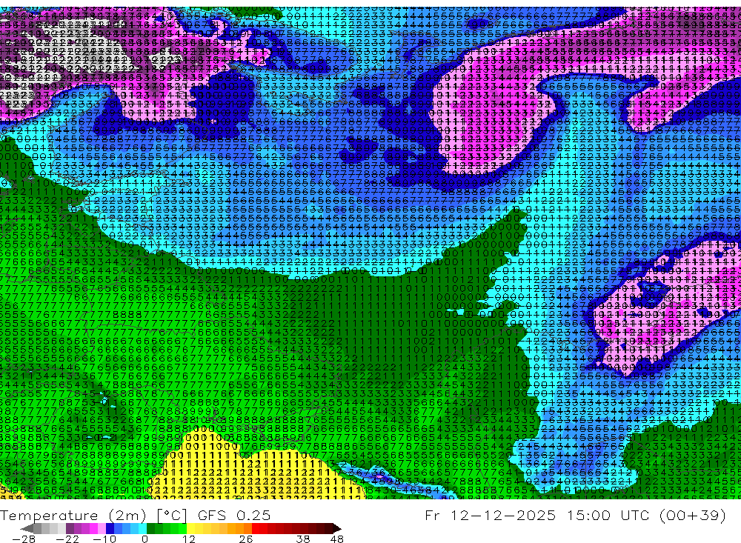Click the "GFS" model name text

pyautogui.click(x=212, y=516)
